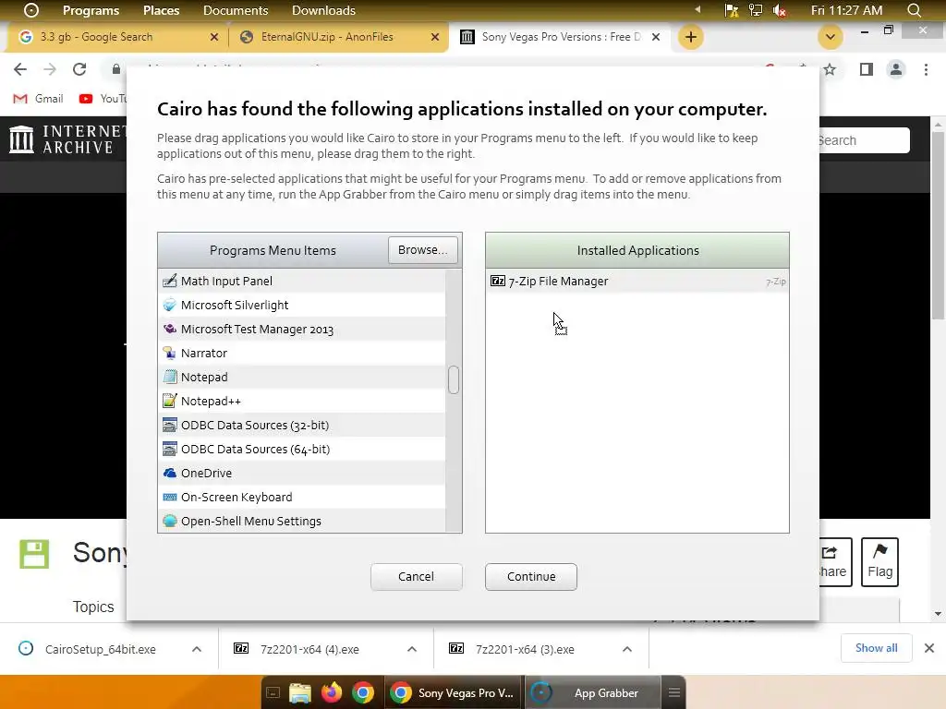Click the Math Input Panel icon
946x709 pixels.
coord(170,281)
